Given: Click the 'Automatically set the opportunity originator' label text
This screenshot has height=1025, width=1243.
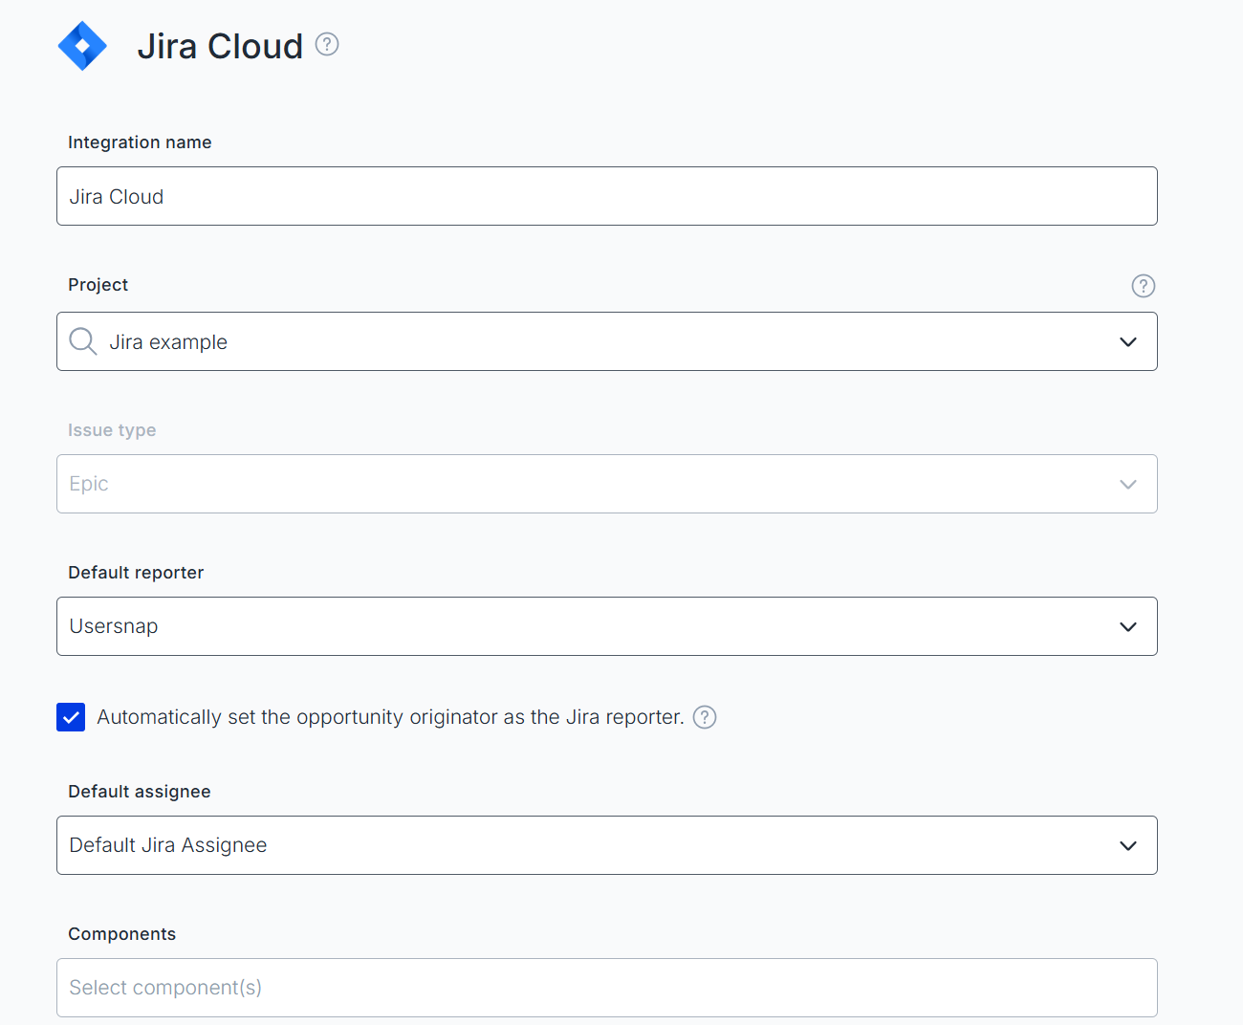Looking at the screenshot, I should 390,717.
